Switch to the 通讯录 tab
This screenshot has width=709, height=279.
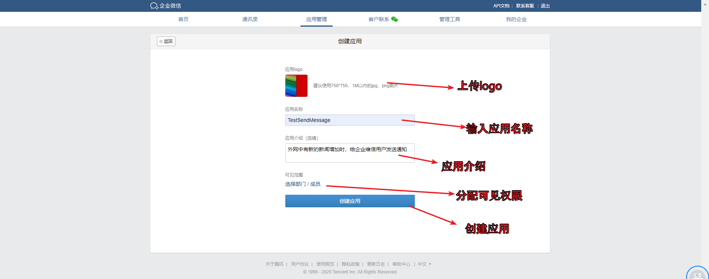tap(250, 19)
